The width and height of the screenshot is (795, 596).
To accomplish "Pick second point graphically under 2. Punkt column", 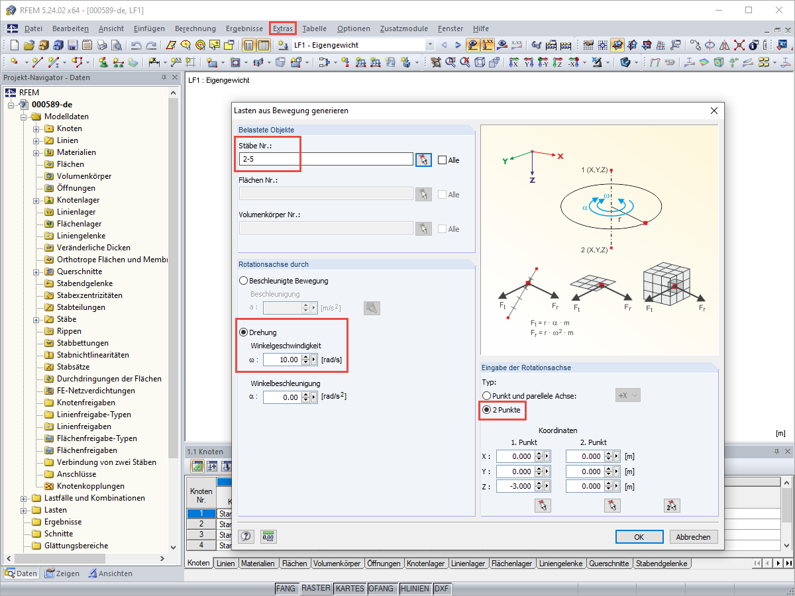I will [612, 506].
